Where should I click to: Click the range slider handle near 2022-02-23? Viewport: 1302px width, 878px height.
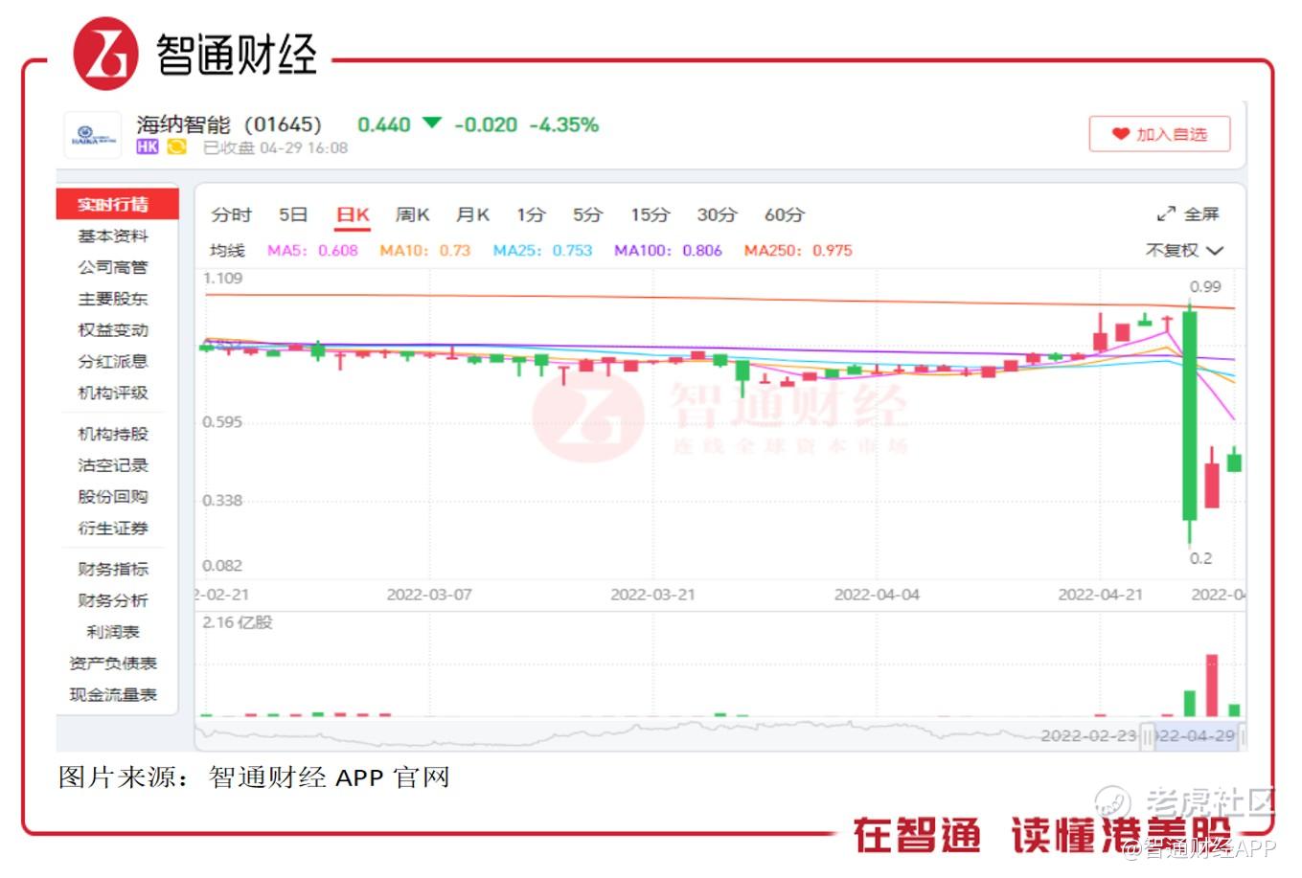pos(1147,735)
